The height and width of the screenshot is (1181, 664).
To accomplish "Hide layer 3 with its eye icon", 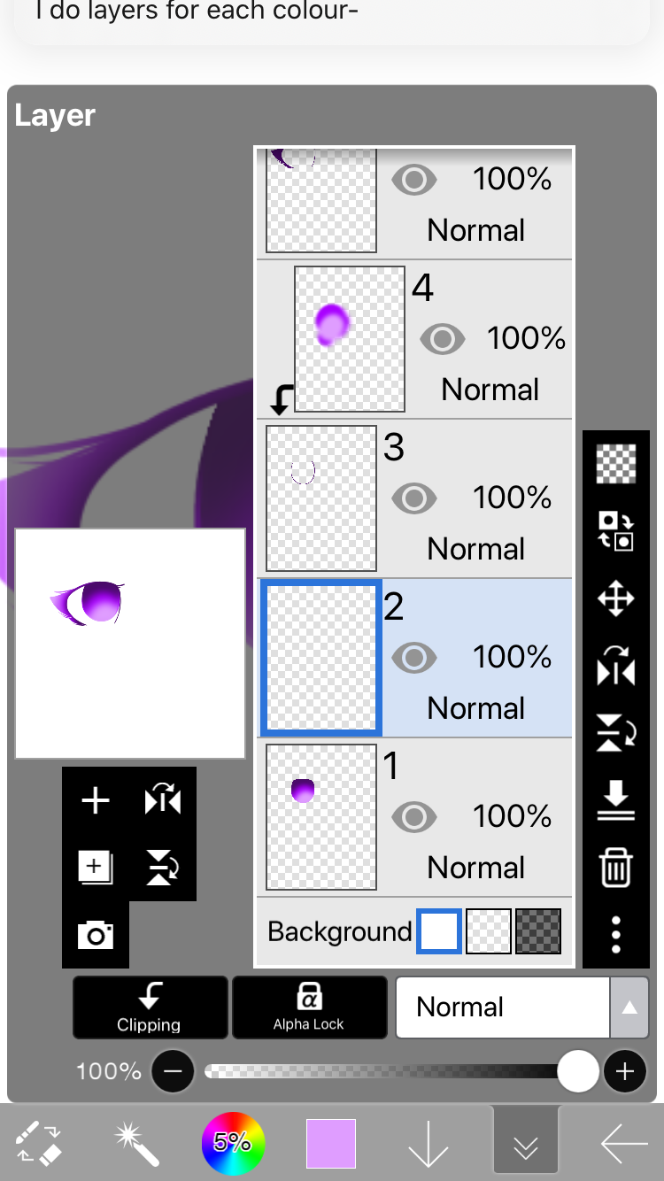I will tap(413, 498).
